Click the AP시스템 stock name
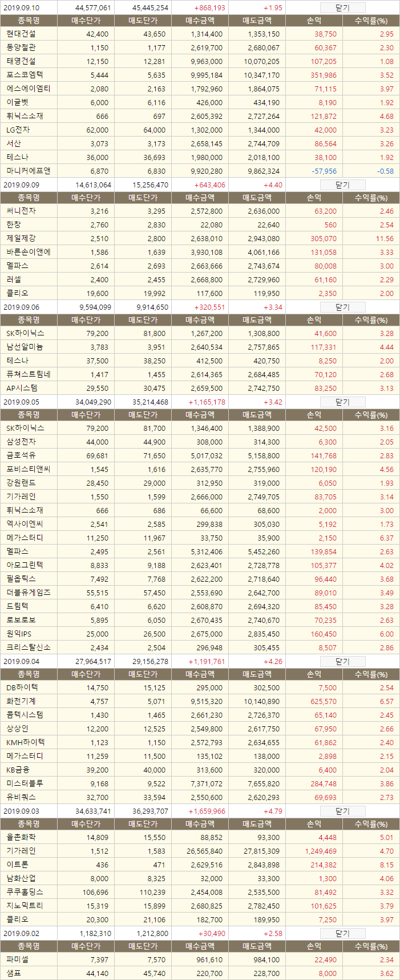This screenshot has height=980, width=400. click(22, 388)
